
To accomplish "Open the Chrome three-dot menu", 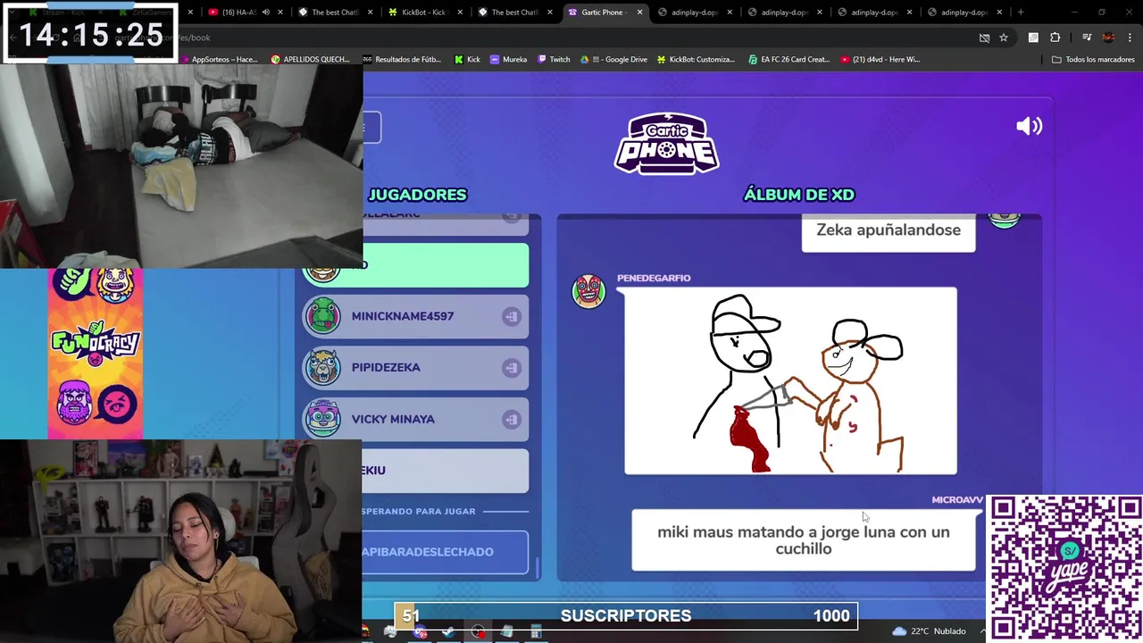I will pos(1130,38).
